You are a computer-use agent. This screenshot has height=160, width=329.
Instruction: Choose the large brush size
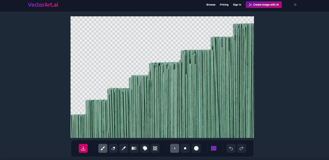point(196,148)
